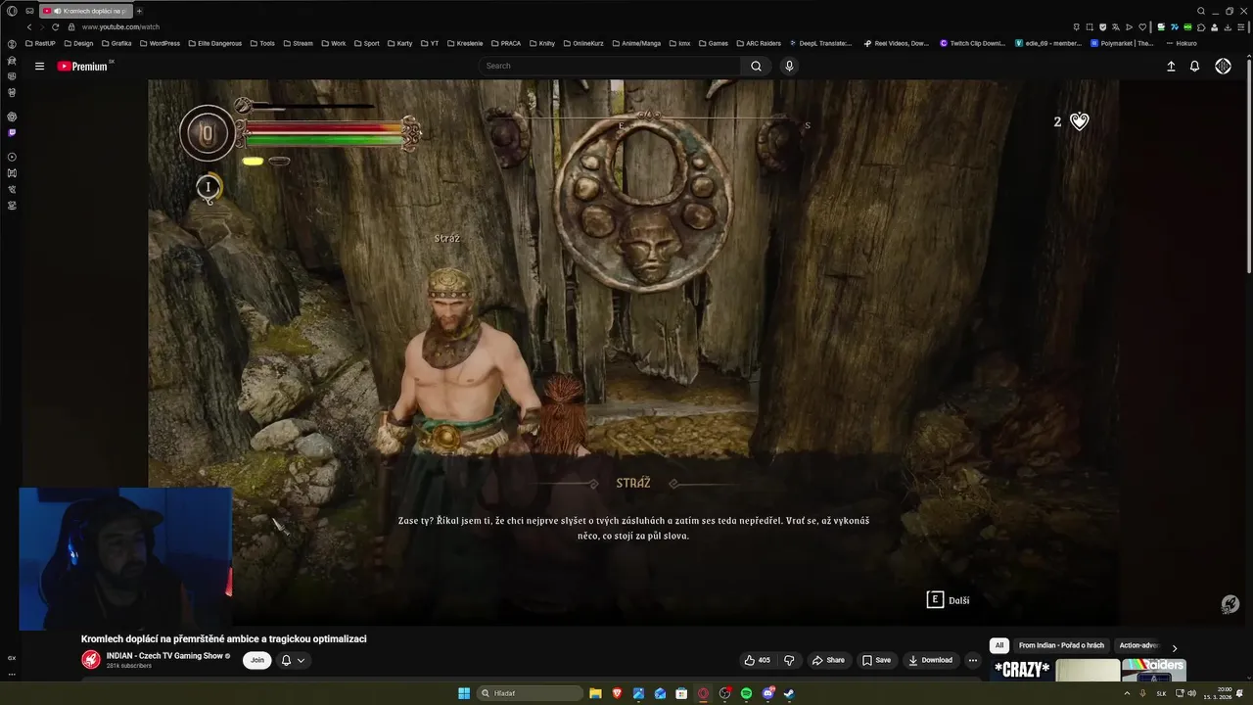Open browser extensions cube icon

(x=1201, y=27)
